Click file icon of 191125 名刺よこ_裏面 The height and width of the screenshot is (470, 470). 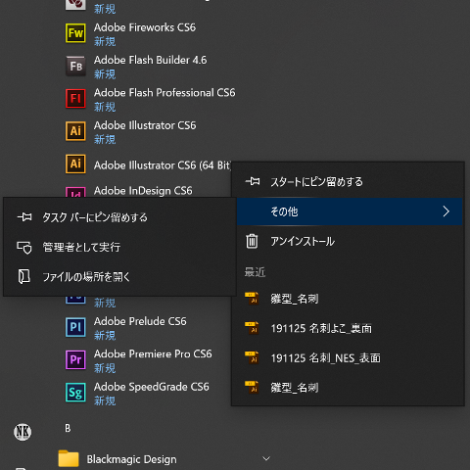point(252,328)
